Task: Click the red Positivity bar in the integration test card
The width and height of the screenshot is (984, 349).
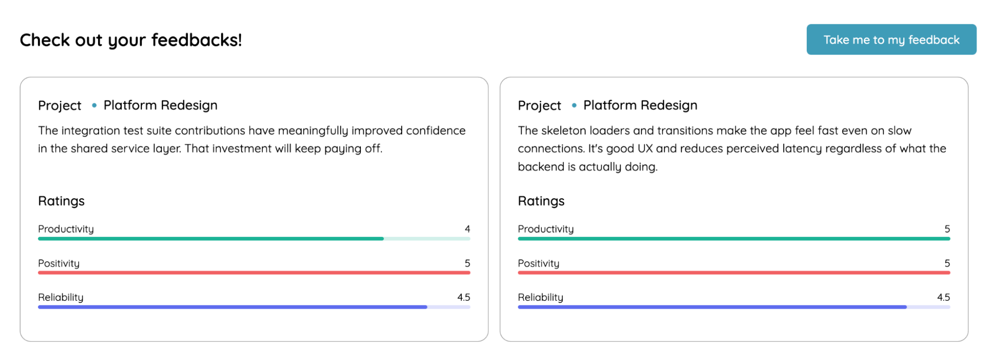Action: pos(254,273)
